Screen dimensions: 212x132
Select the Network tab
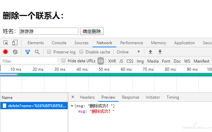104,43
